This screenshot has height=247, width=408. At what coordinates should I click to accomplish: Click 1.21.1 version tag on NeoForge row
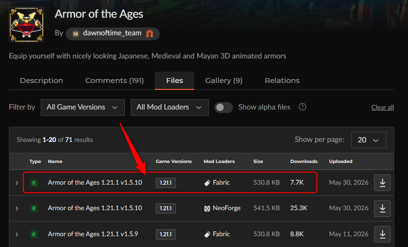pyautogui.click(x=166, y=208)
